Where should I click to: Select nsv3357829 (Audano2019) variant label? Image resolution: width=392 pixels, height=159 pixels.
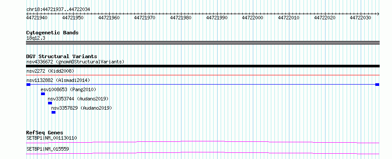(x=81, y=108)
